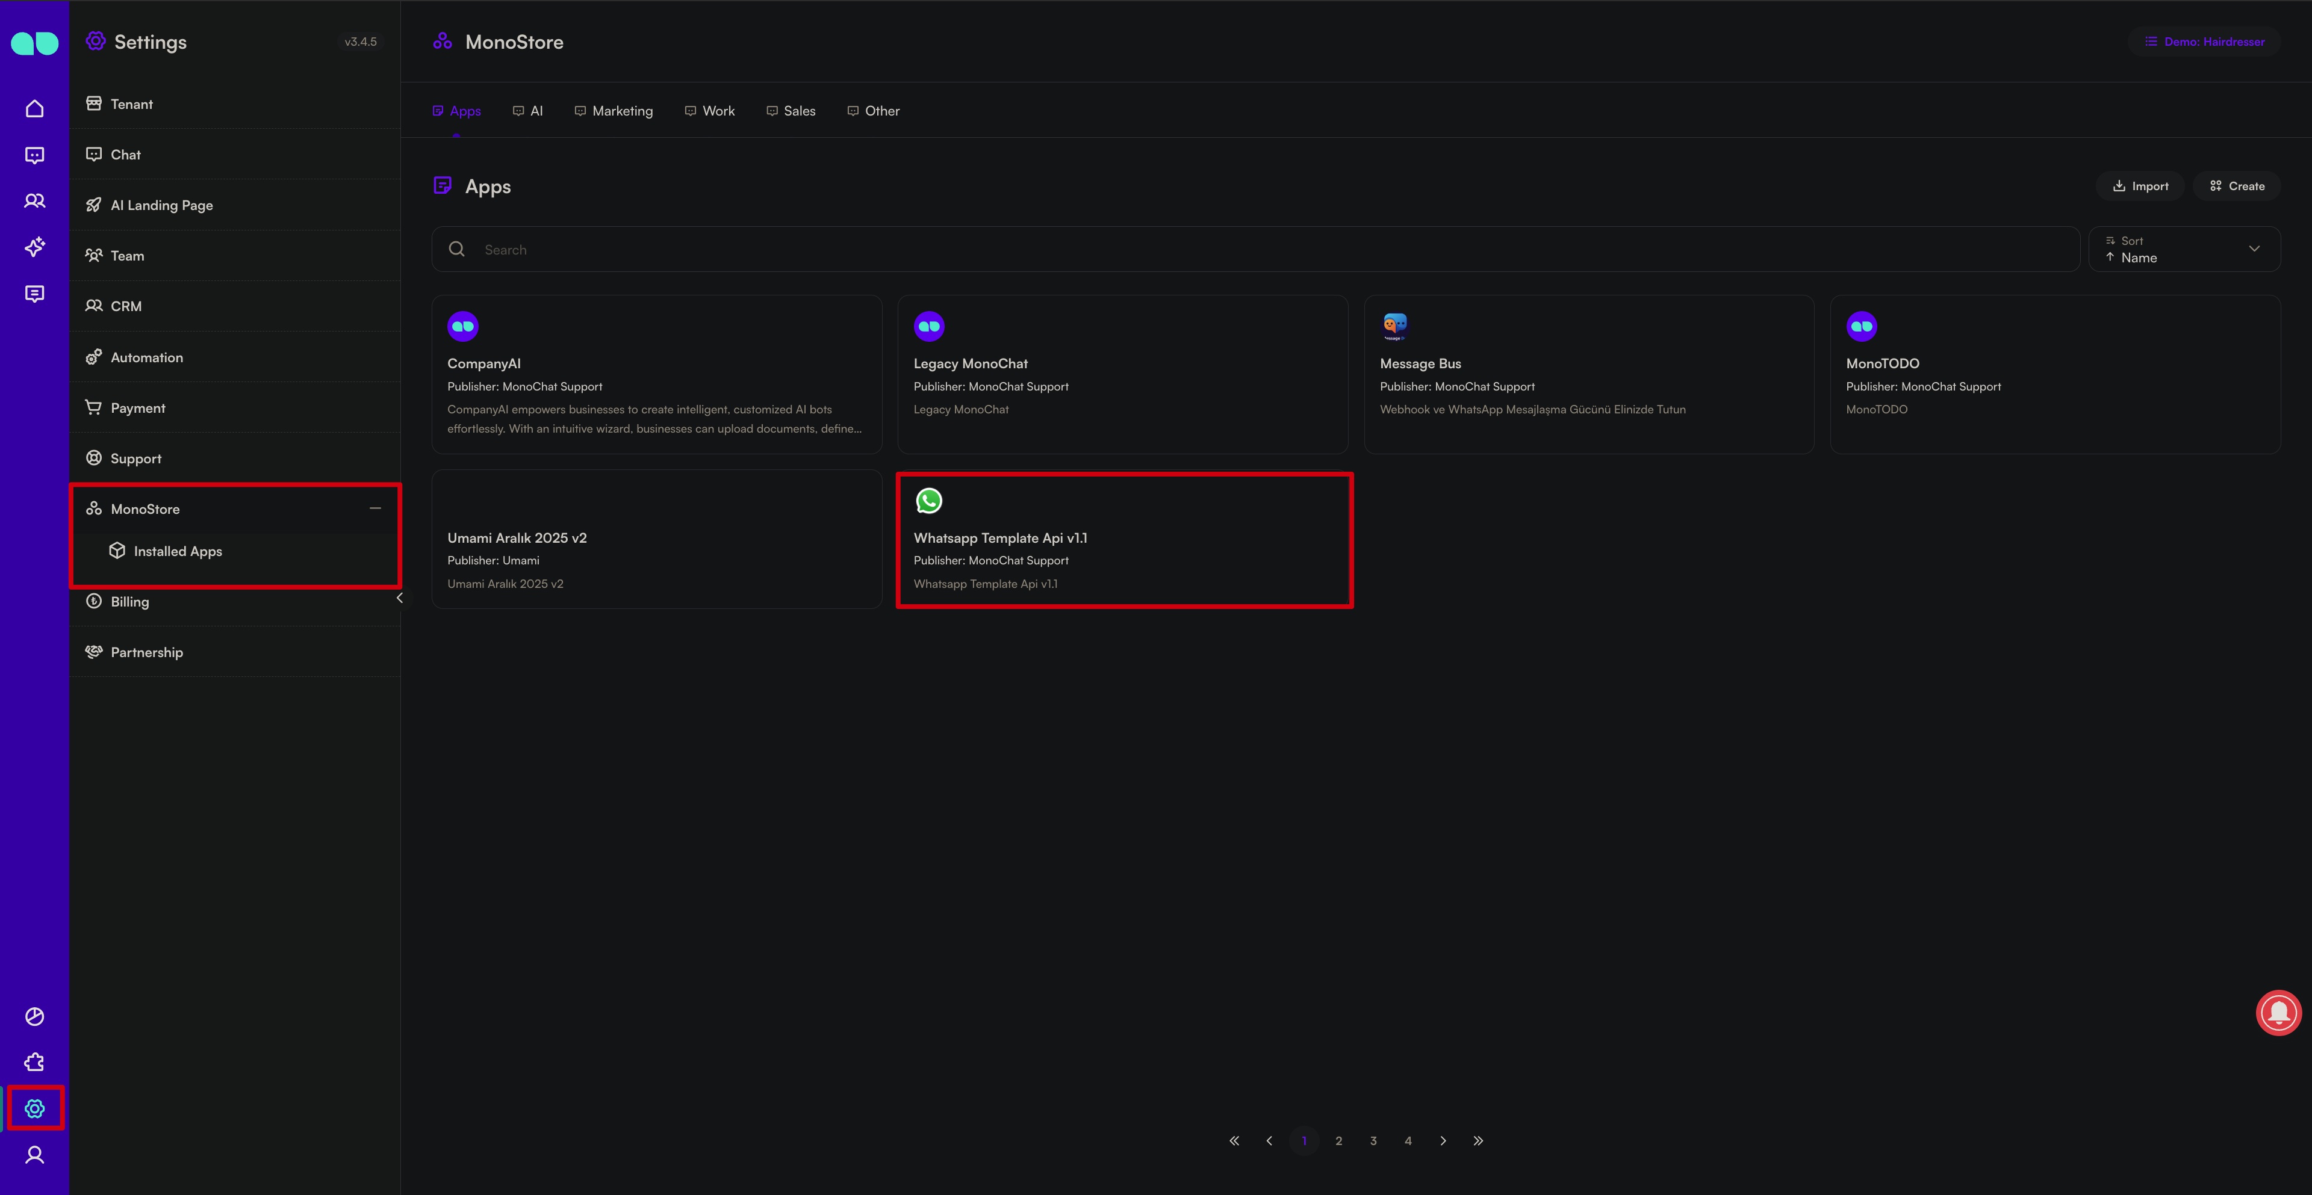
Task: Click the red notification bell
Action: [x=2278, y=1012]
